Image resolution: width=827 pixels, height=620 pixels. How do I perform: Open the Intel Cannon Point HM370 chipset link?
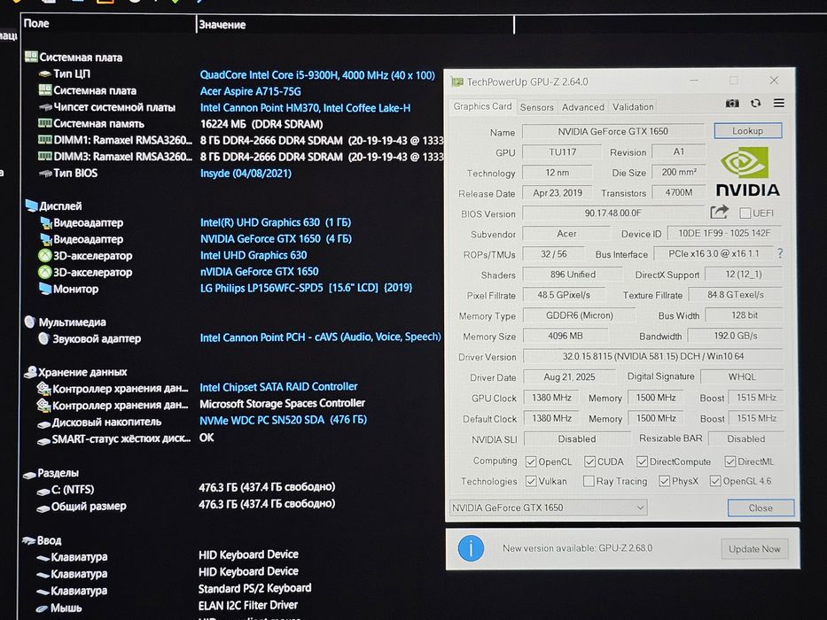pyautogui.click(x=305, y=108)
